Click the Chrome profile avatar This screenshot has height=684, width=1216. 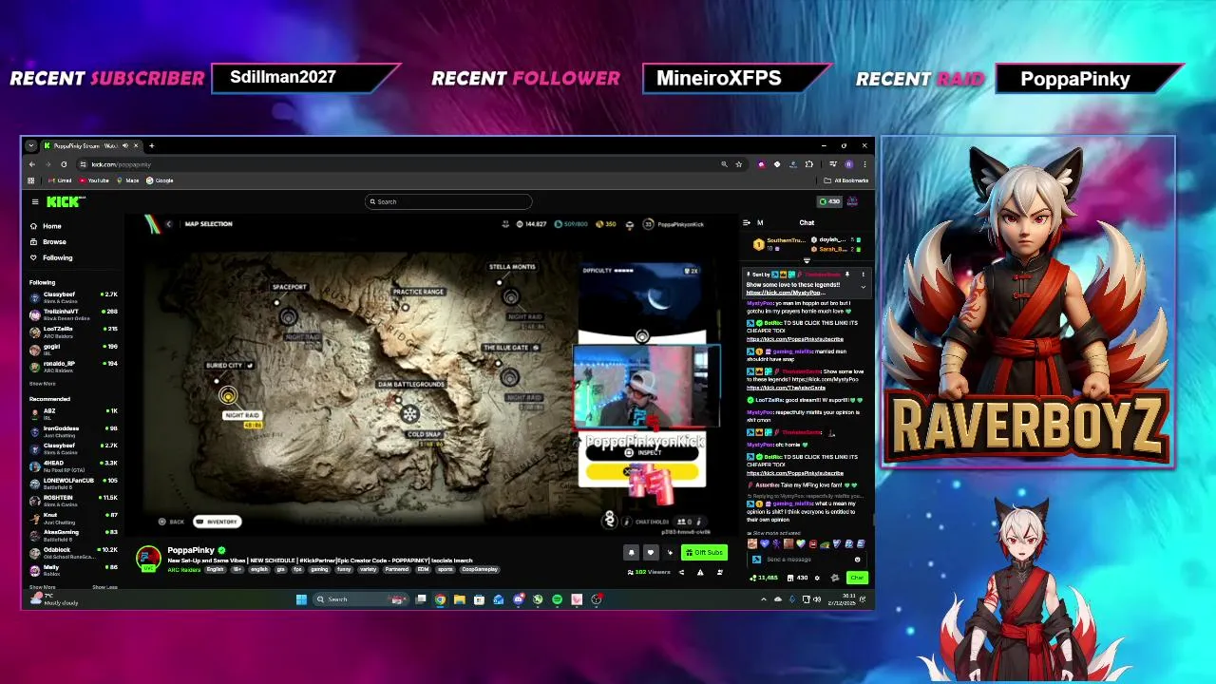click(x=848, y=164)
